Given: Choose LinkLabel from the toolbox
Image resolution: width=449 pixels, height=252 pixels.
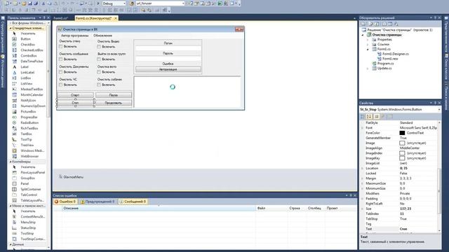Looking at the screenshot, I should [x=27, y=73].
